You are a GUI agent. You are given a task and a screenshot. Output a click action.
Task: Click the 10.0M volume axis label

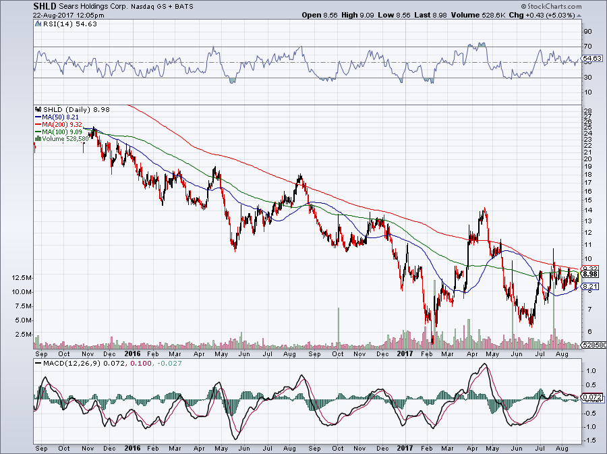pos(22,292)
